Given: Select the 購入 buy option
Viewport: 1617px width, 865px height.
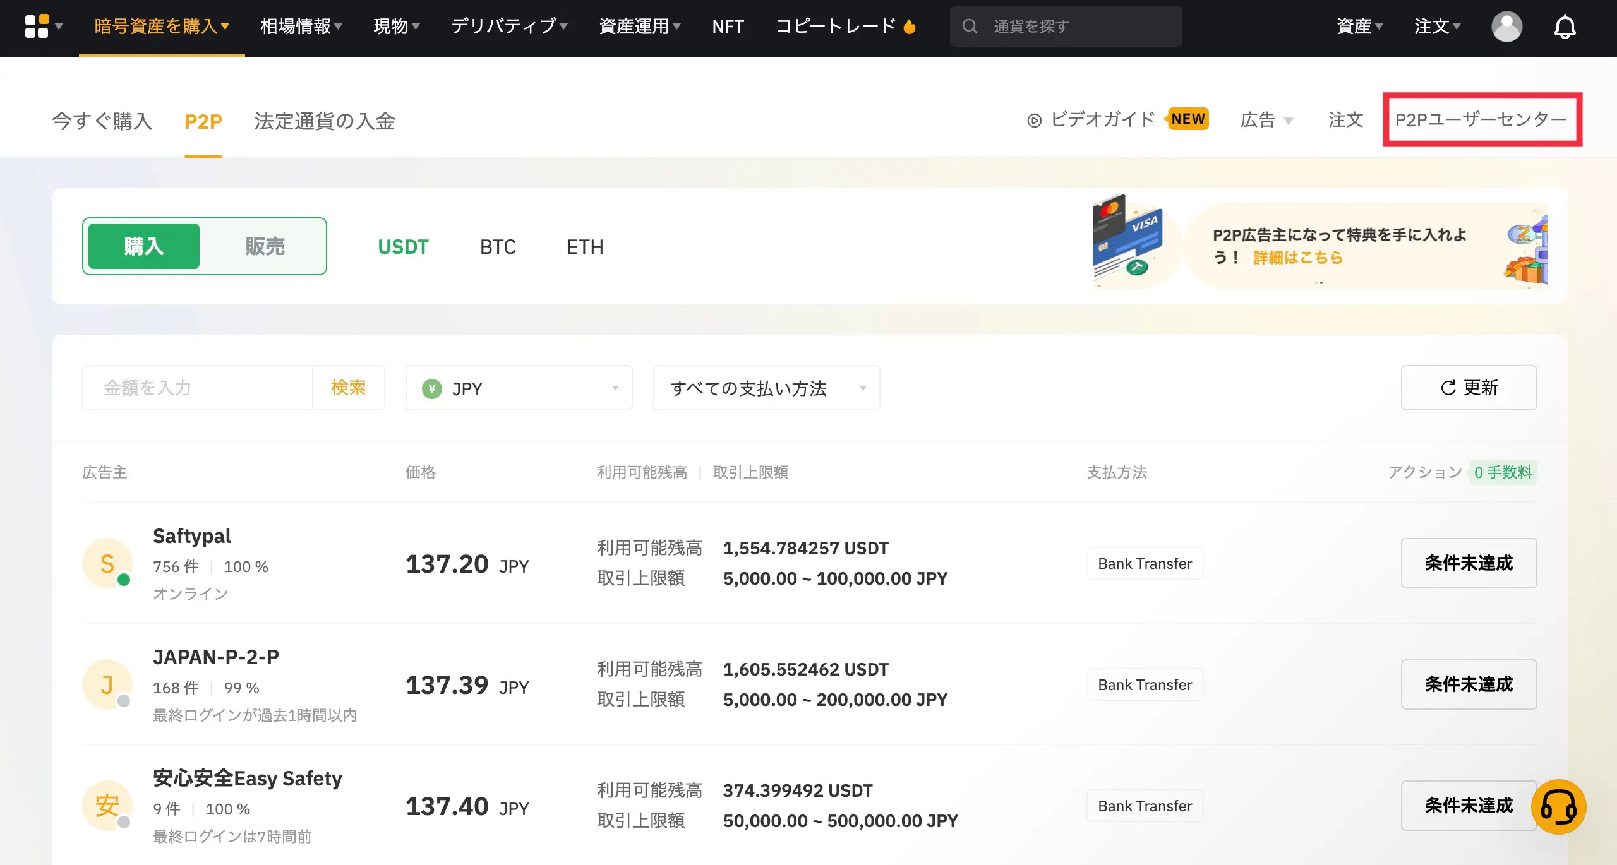Looking at the screenshot, I should 143,246.
